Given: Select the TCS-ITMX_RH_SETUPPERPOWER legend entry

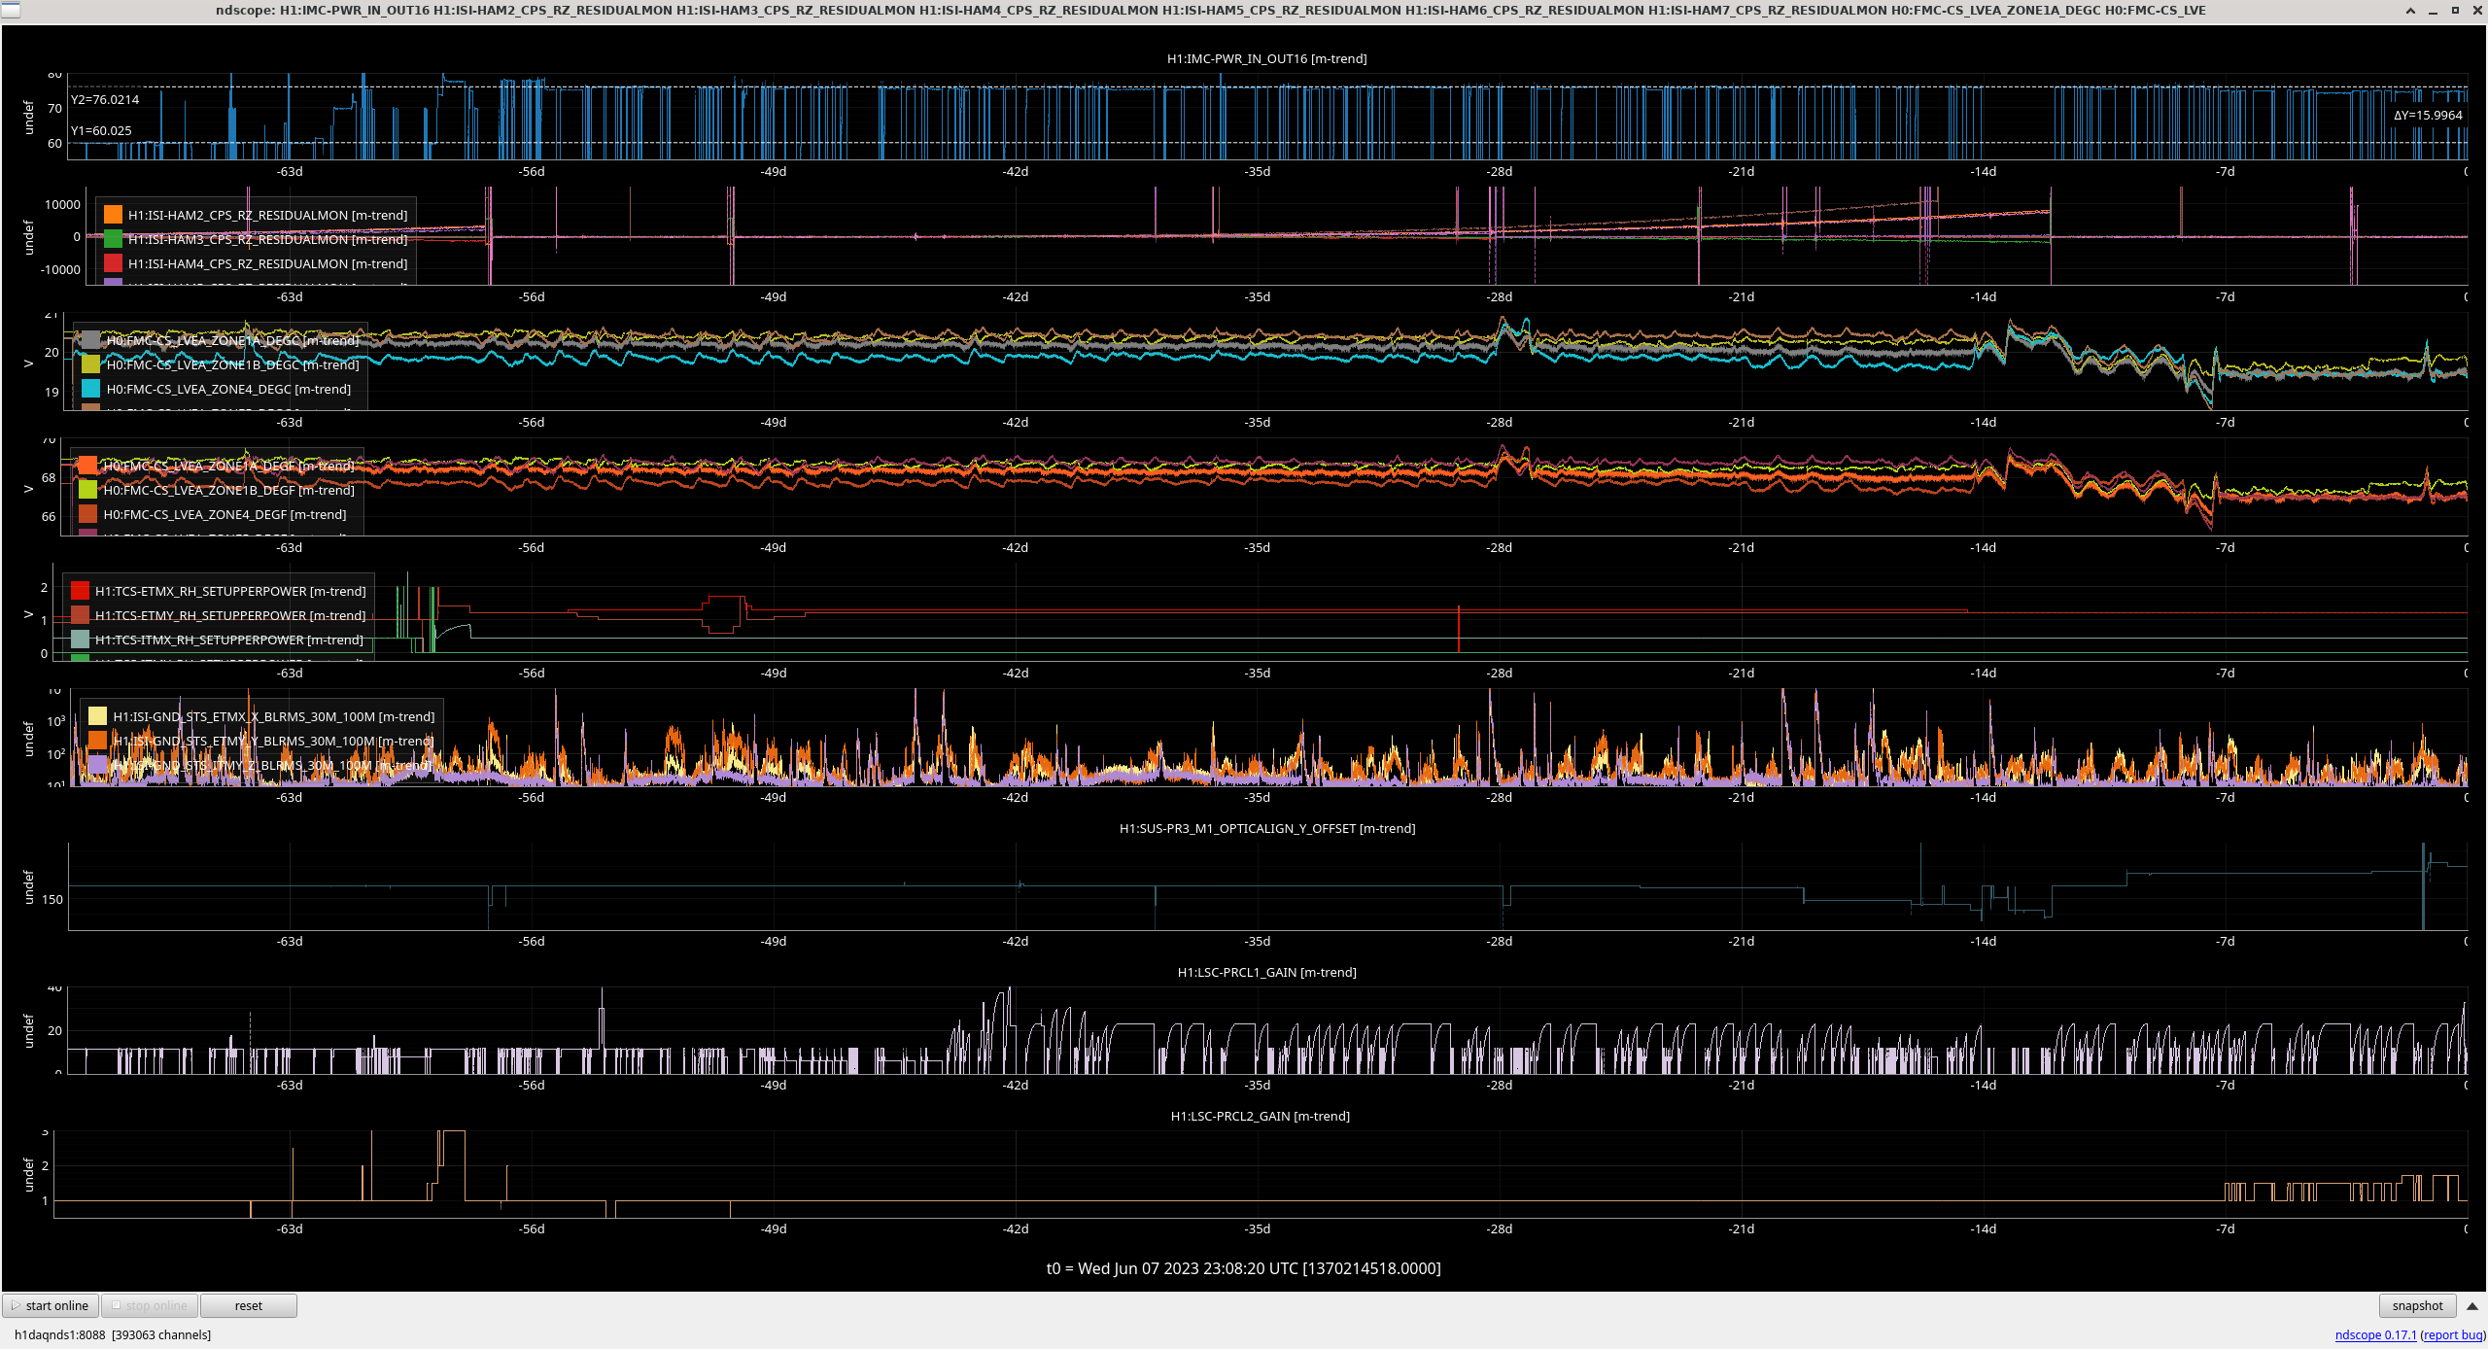Looking at the screenshot, I should click(x=218, y=640).
